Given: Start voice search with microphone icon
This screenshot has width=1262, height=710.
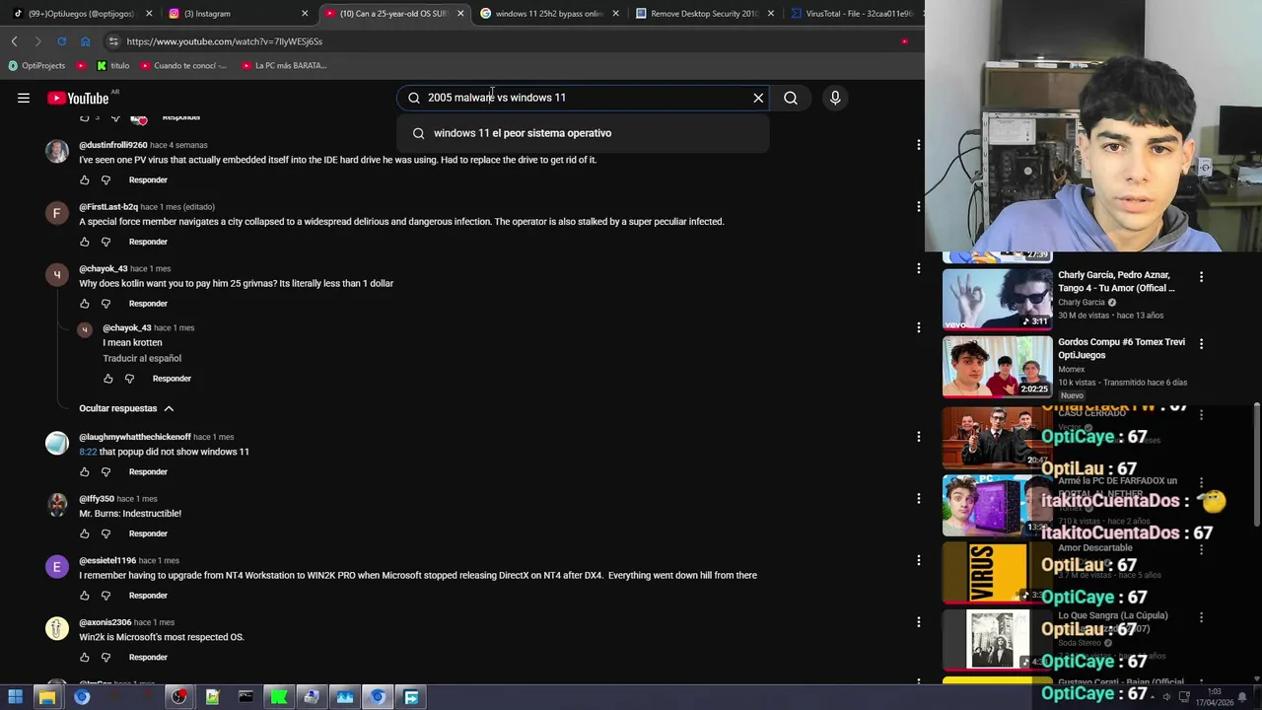Looking at the screenshot, I should click(835, 98).
